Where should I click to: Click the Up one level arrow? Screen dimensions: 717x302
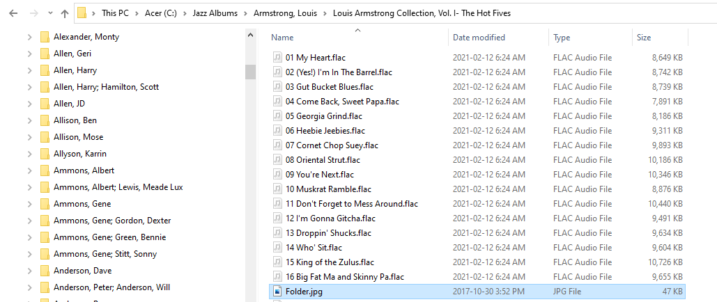coord(65,13)
